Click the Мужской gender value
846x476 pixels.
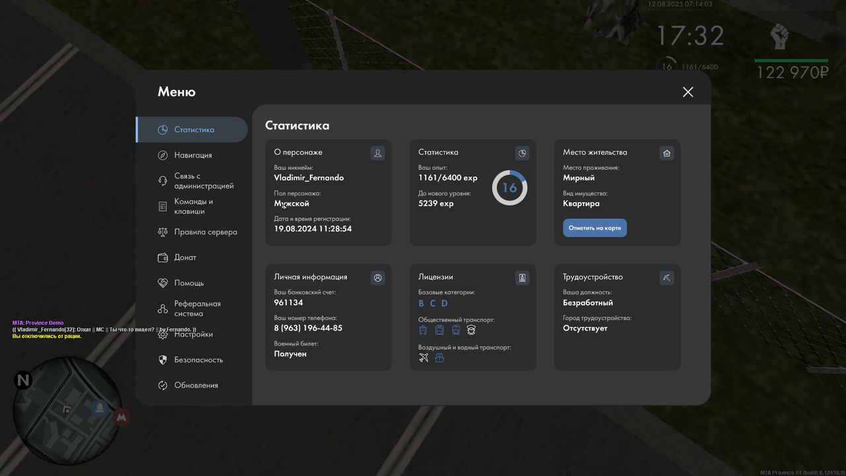(291, 204)
